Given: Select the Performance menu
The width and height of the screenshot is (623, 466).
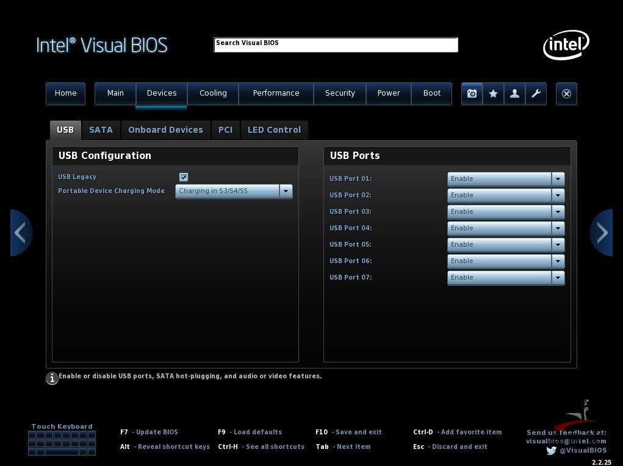Looking at the screenshot, I should (276, 93).
